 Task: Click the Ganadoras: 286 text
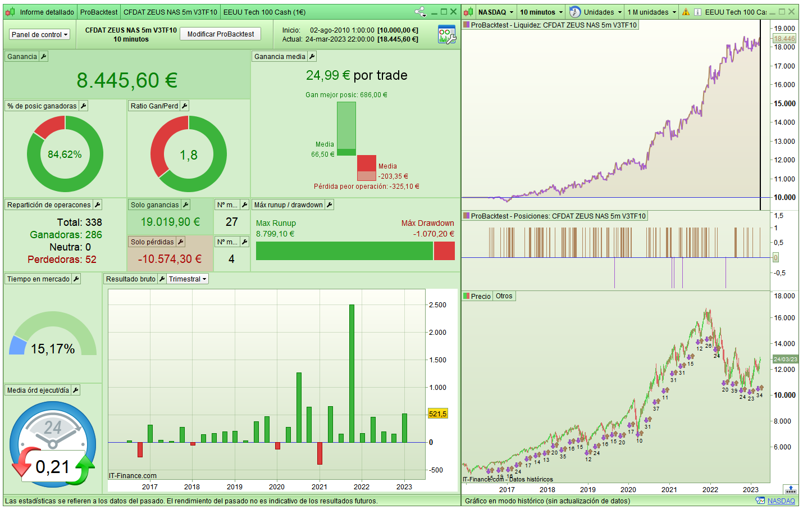(x=66, y=235)
